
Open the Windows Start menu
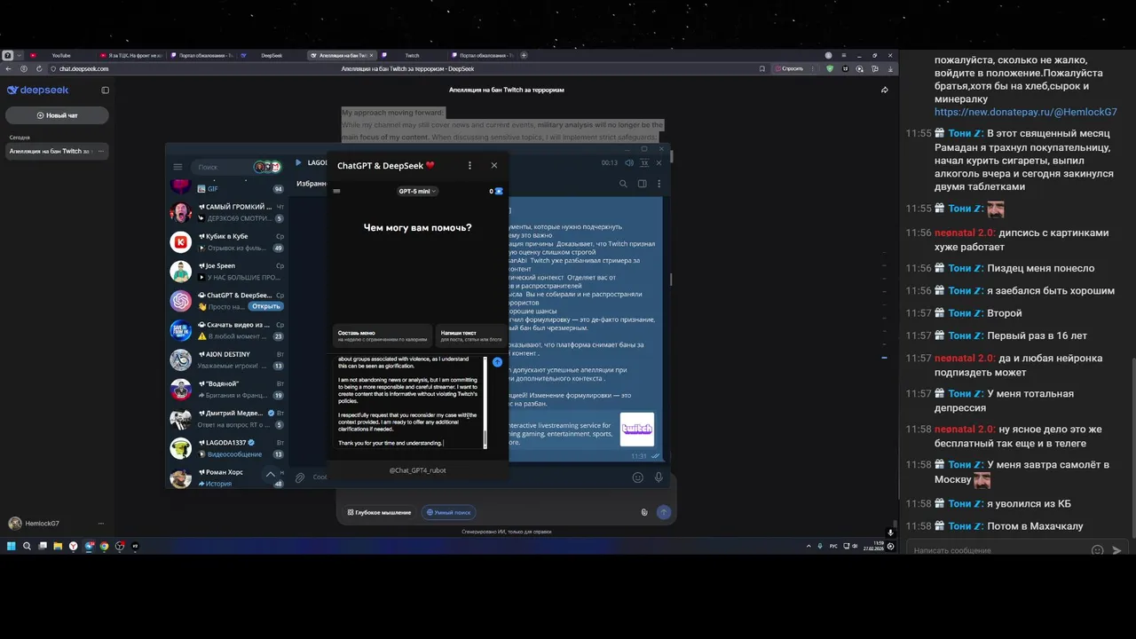(x=12, y=546)
